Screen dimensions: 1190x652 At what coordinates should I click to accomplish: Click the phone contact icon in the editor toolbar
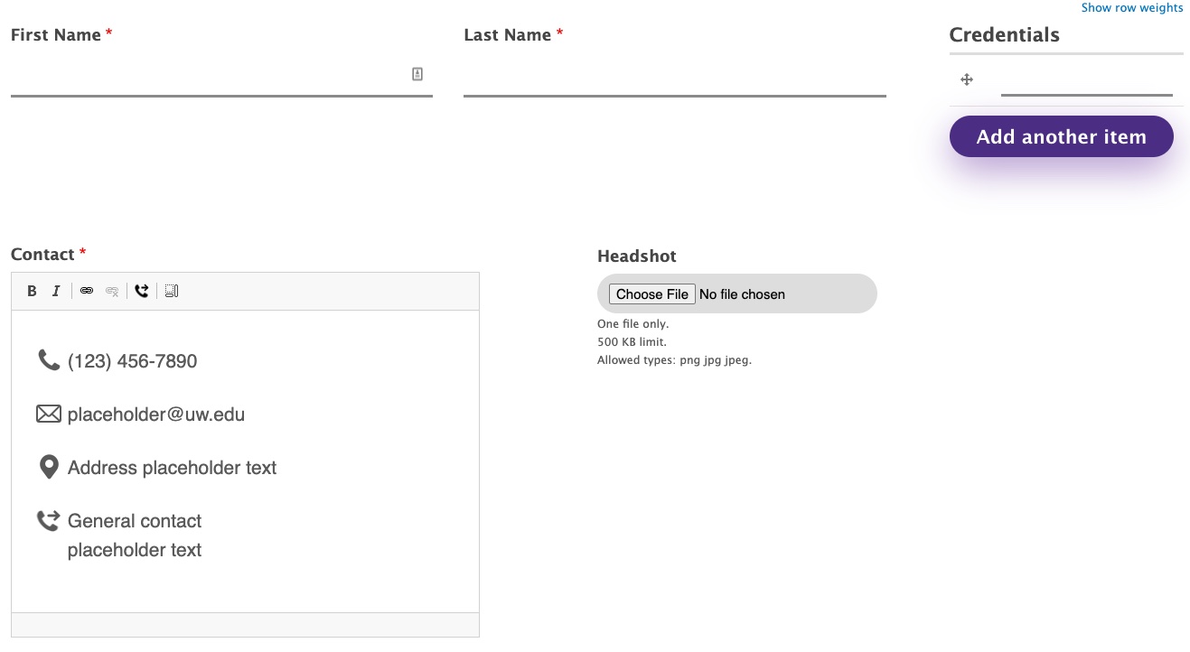click(142, 291)
